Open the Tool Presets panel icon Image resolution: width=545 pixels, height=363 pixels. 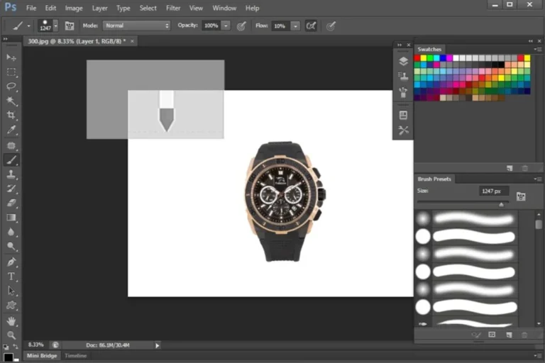403,130
